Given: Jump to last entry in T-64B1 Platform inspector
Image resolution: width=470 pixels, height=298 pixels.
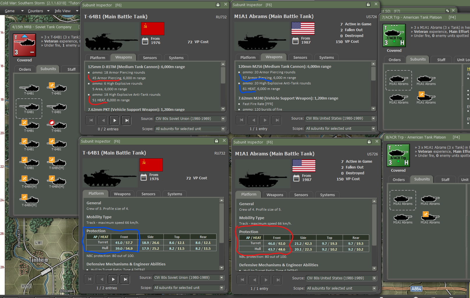Looking at the screenshot, I should tap(125, 279).
